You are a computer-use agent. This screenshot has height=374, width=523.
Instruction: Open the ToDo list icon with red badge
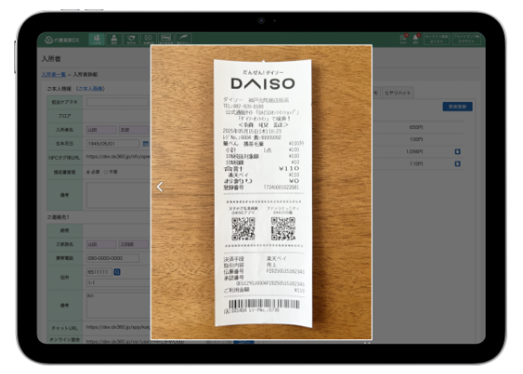[403, 38]
